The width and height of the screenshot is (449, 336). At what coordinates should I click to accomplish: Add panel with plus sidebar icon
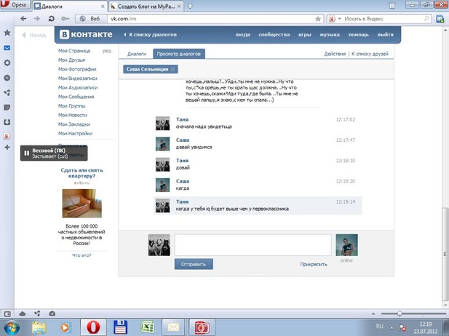point(7,147)
